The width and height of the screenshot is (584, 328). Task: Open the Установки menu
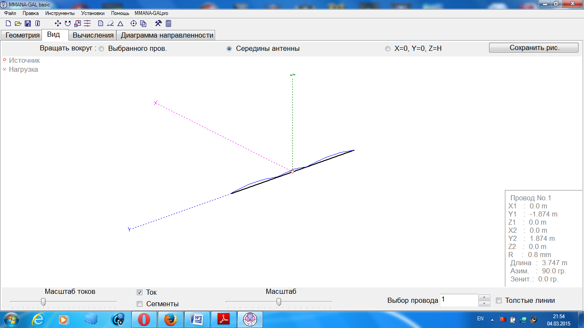[93, 13]
